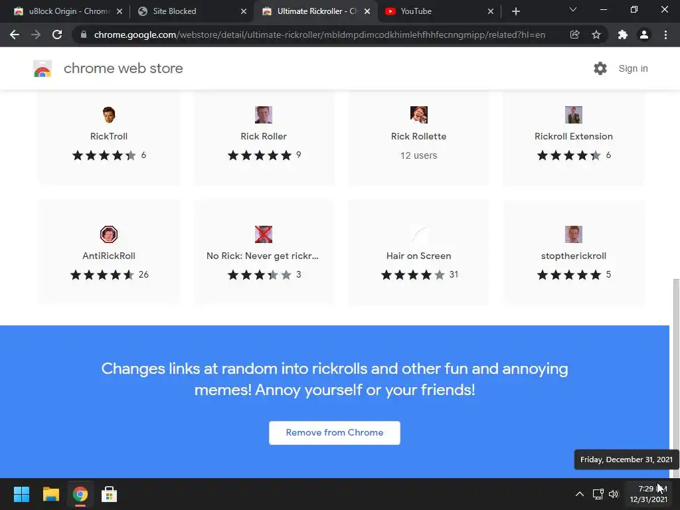This screenshot has height=510, width=680.
Task: Open the volume tray icon
Action: (613, 494)
